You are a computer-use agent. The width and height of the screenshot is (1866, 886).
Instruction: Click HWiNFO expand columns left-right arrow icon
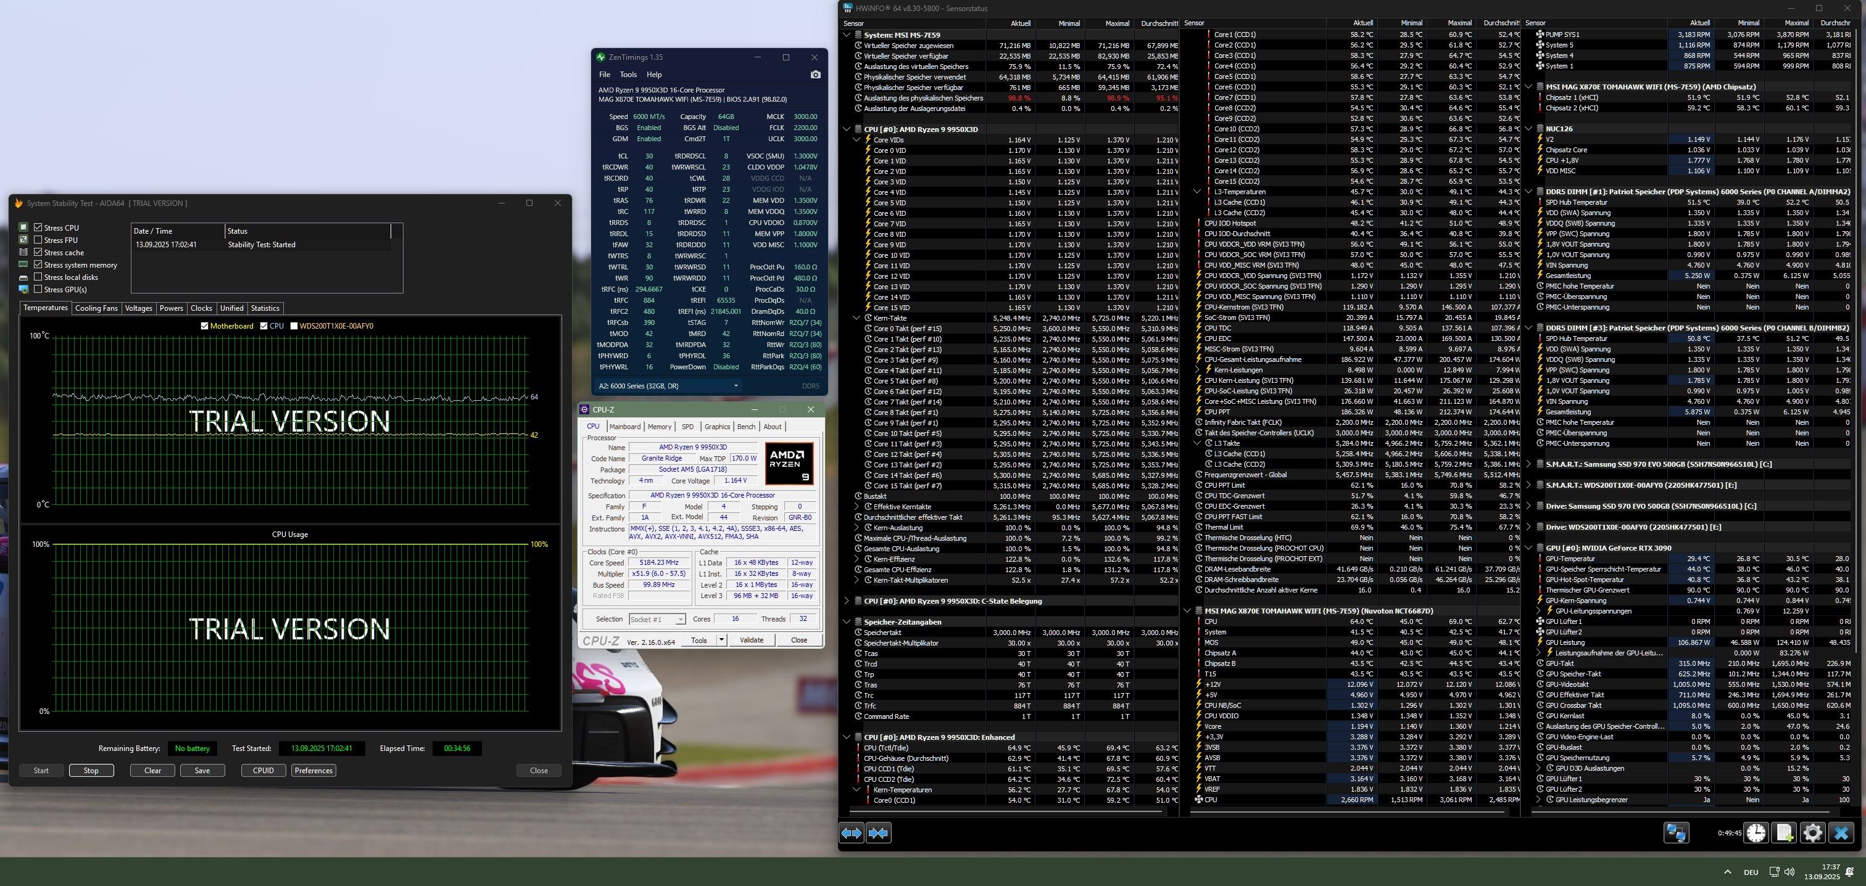(851, 833)
